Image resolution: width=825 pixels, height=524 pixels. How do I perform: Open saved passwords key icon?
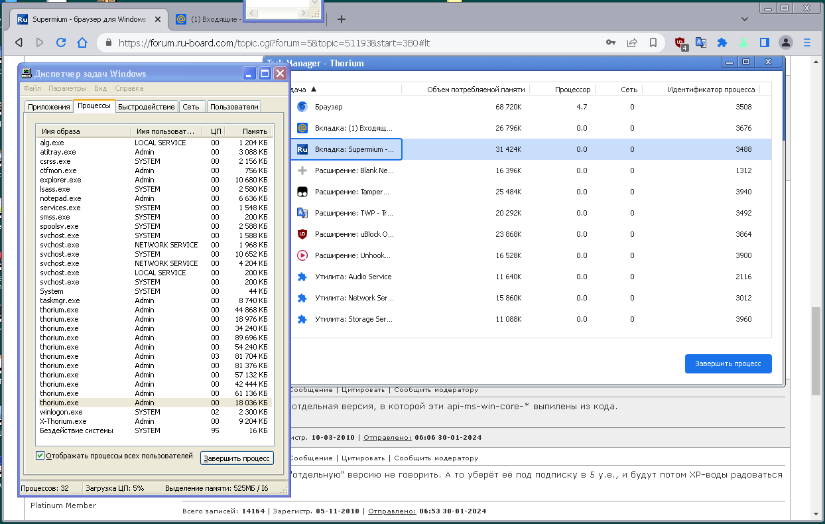coord(611,42)
